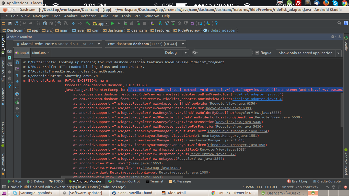Click the logcat search input field
The height and width of the screenshot is (196, 349).
[222, 53]
